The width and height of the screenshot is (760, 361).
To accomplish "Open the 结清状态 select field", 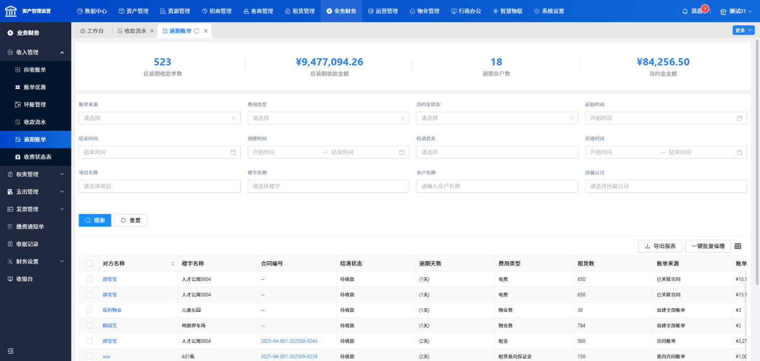I will pyautogui.click(x=497, y=152).
